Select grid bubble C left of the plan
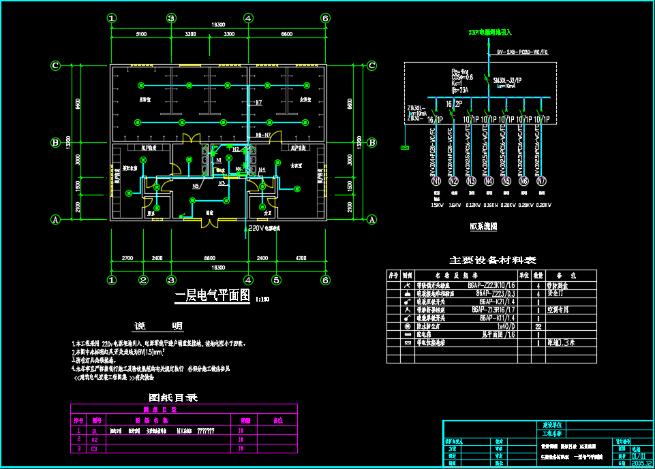 [x=55, y=65]
